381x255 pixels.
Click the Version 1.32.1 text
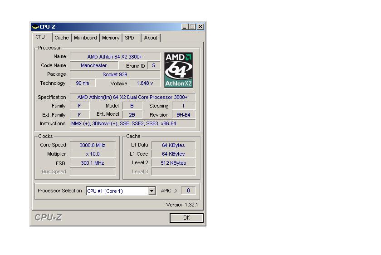click(x=182, y=205)
